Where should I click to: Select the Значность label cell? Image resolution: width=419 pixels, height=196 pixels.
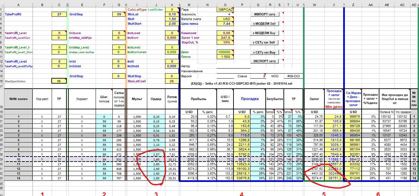click(189, 14)
